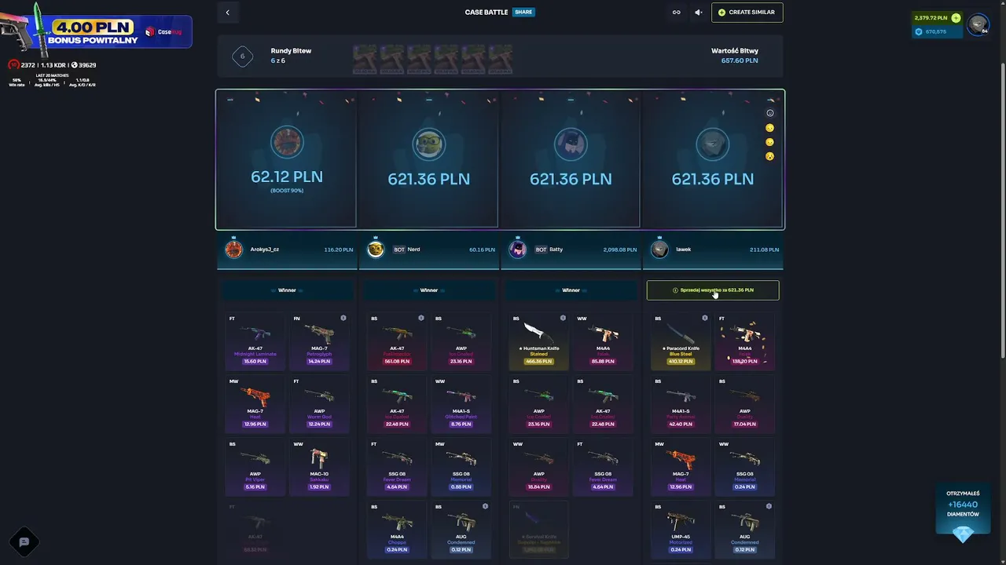Show info for Huntsman Knife Stained item
Image resolution: width=1006 pixels, height=565 pixels.
click(563, 319)
